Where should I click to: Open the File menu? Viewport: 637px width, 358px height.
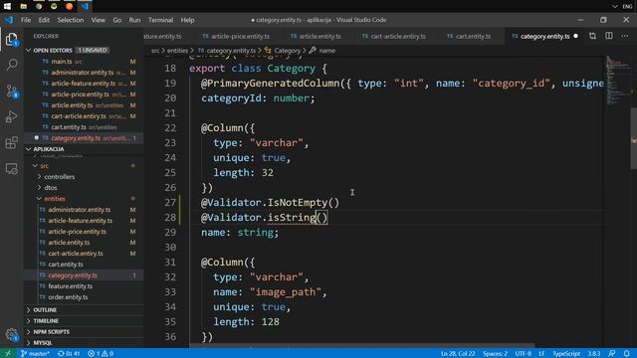pyautogui.click(x=26, y=20)
